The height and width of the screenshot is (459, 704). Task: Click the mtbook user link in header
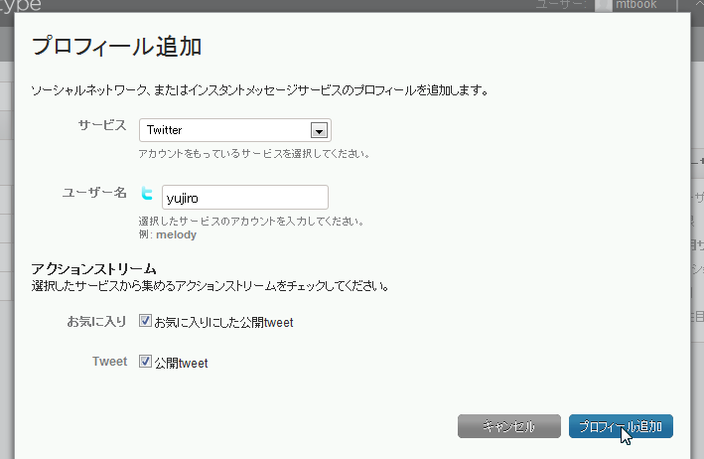[636, 5]
